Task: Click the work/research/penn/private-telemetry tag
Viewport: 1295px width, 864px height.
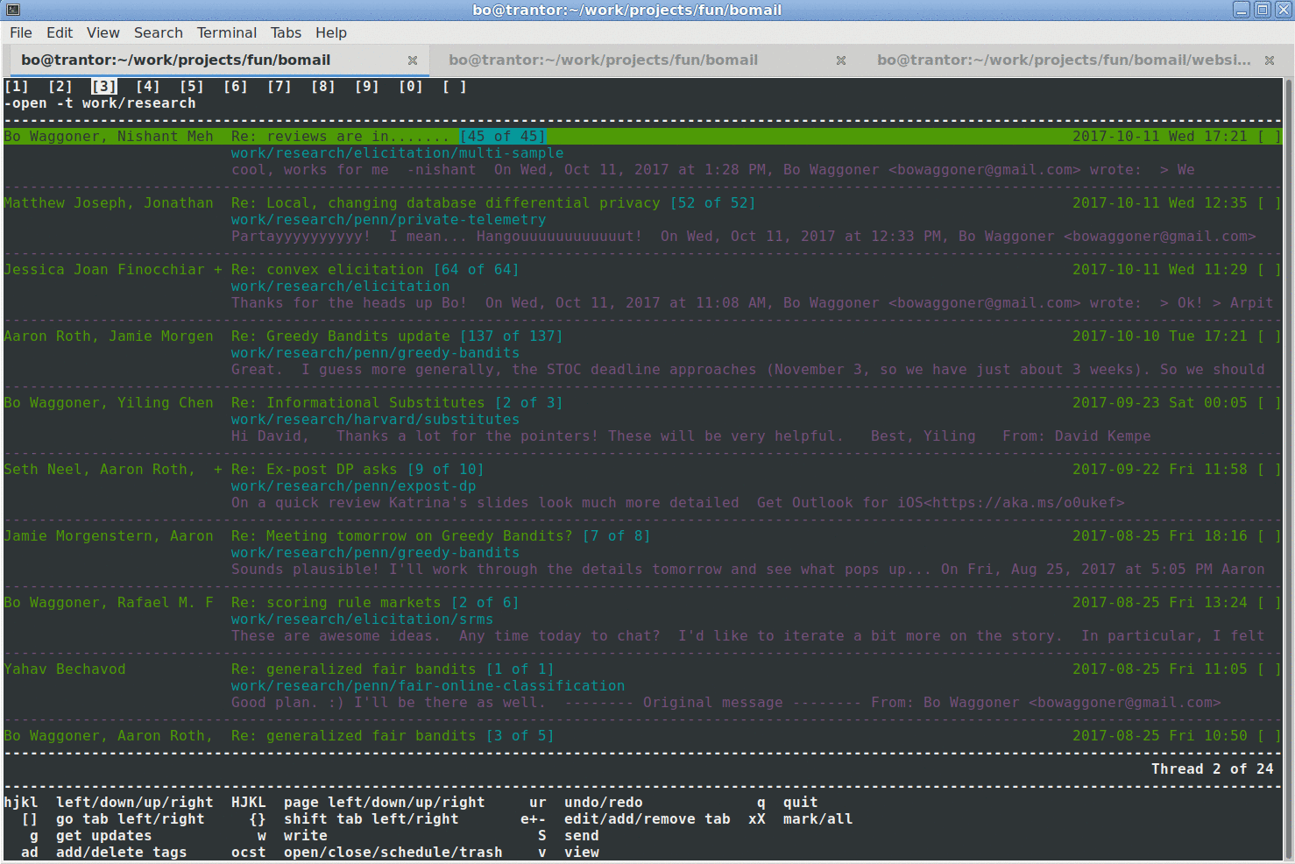Action: click(x=388, y=220)
